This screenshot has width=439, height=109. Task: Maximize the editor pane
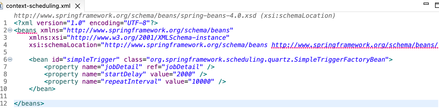(x=437, y=5)
